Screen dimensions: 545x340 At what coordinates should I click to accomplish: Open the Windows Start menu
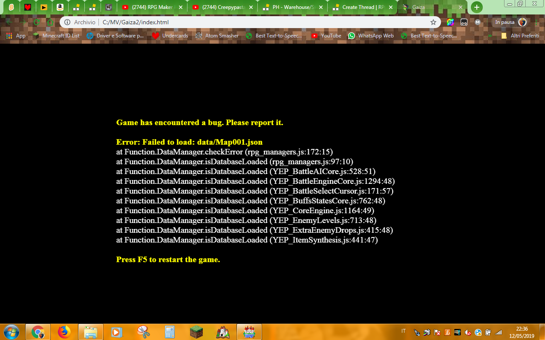11,332
